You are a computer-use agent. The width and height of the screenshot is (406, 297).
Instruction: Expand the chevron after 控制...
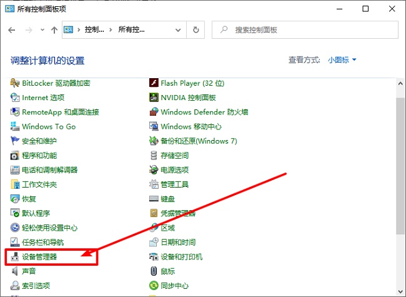pos(111,30)
